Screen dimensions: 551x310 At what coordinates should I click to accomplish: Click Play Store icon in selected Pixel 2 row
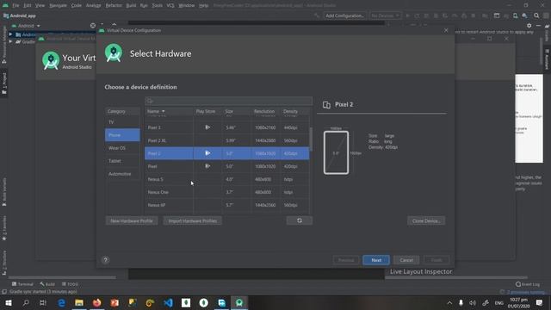[207, 153]
